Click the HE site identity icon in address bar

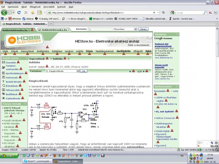point(50,13)
